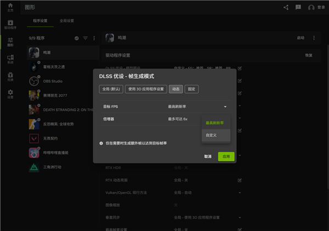This screenshot has height=231, width=329.
Task: Choose 最高刷新率 in the dropdown list
Action: tap(214, 123)
